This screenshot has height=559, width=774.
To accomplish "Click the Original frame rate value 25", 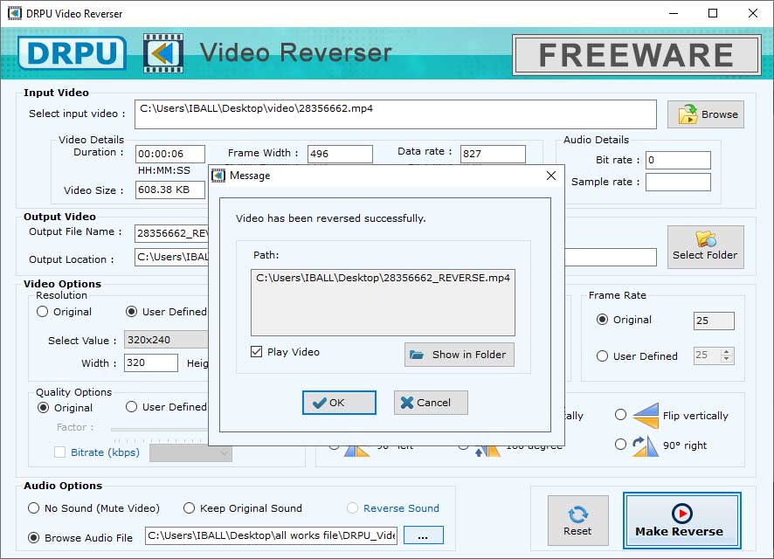I will click(x=714, y=321).
